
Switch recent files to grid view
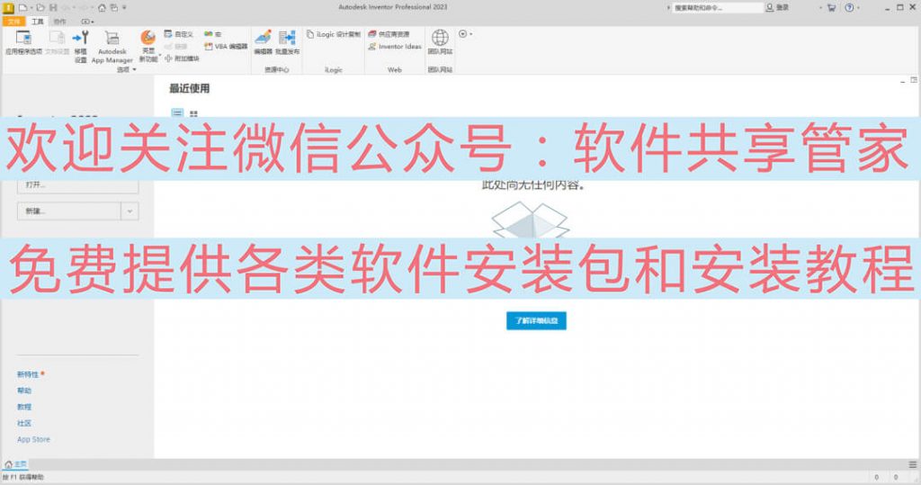click(194, 113)
